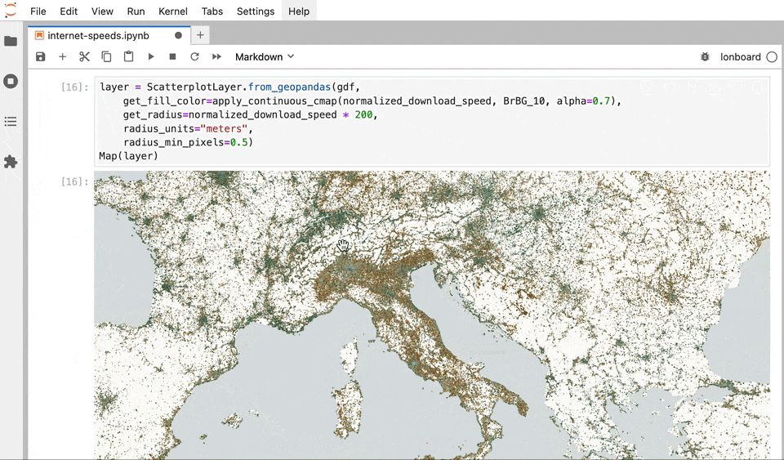Click the kernel status circle indicator
This screenshot has width=784, height=460.
pyautogui.click(x=772, y=57)
